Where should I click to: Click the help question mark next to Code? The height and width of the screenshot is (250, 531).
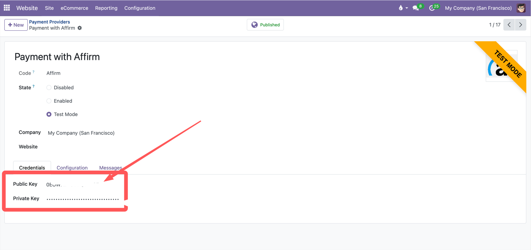[34, 72]
